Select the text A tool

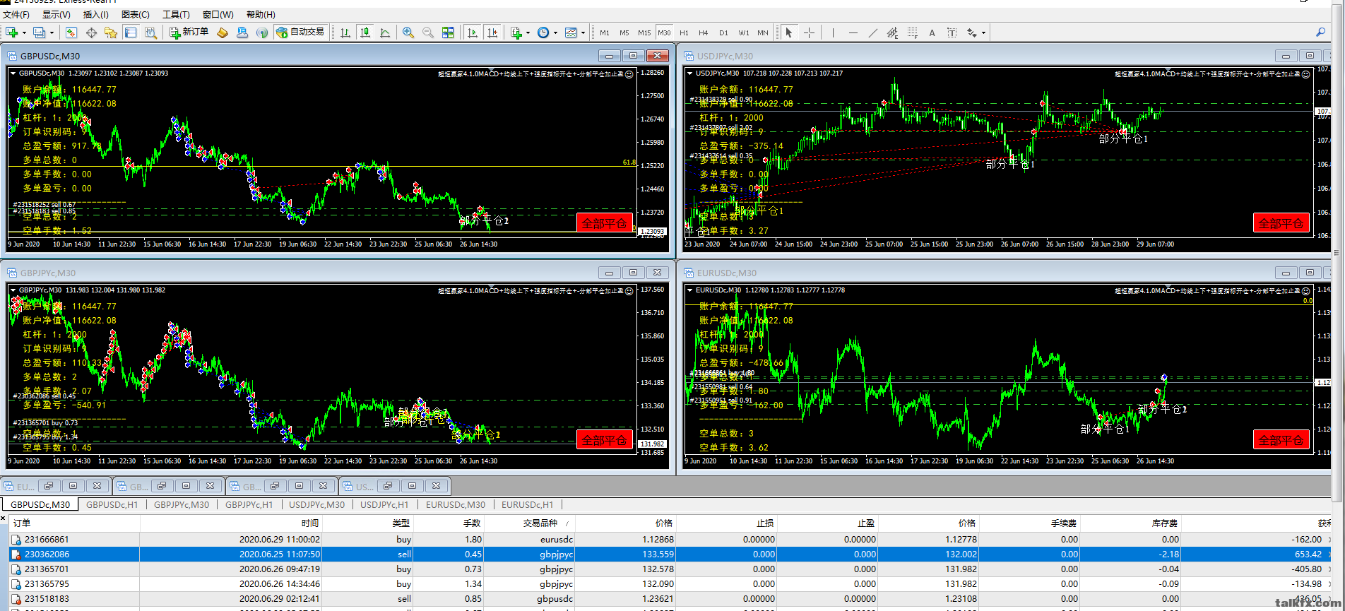932,32
